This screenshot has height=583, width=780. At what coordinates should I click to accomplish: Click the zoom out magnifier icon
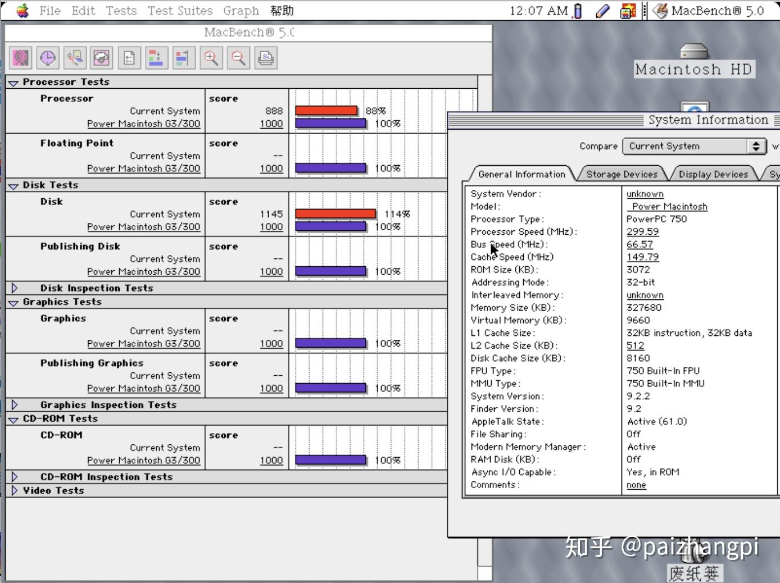point(239,58)
